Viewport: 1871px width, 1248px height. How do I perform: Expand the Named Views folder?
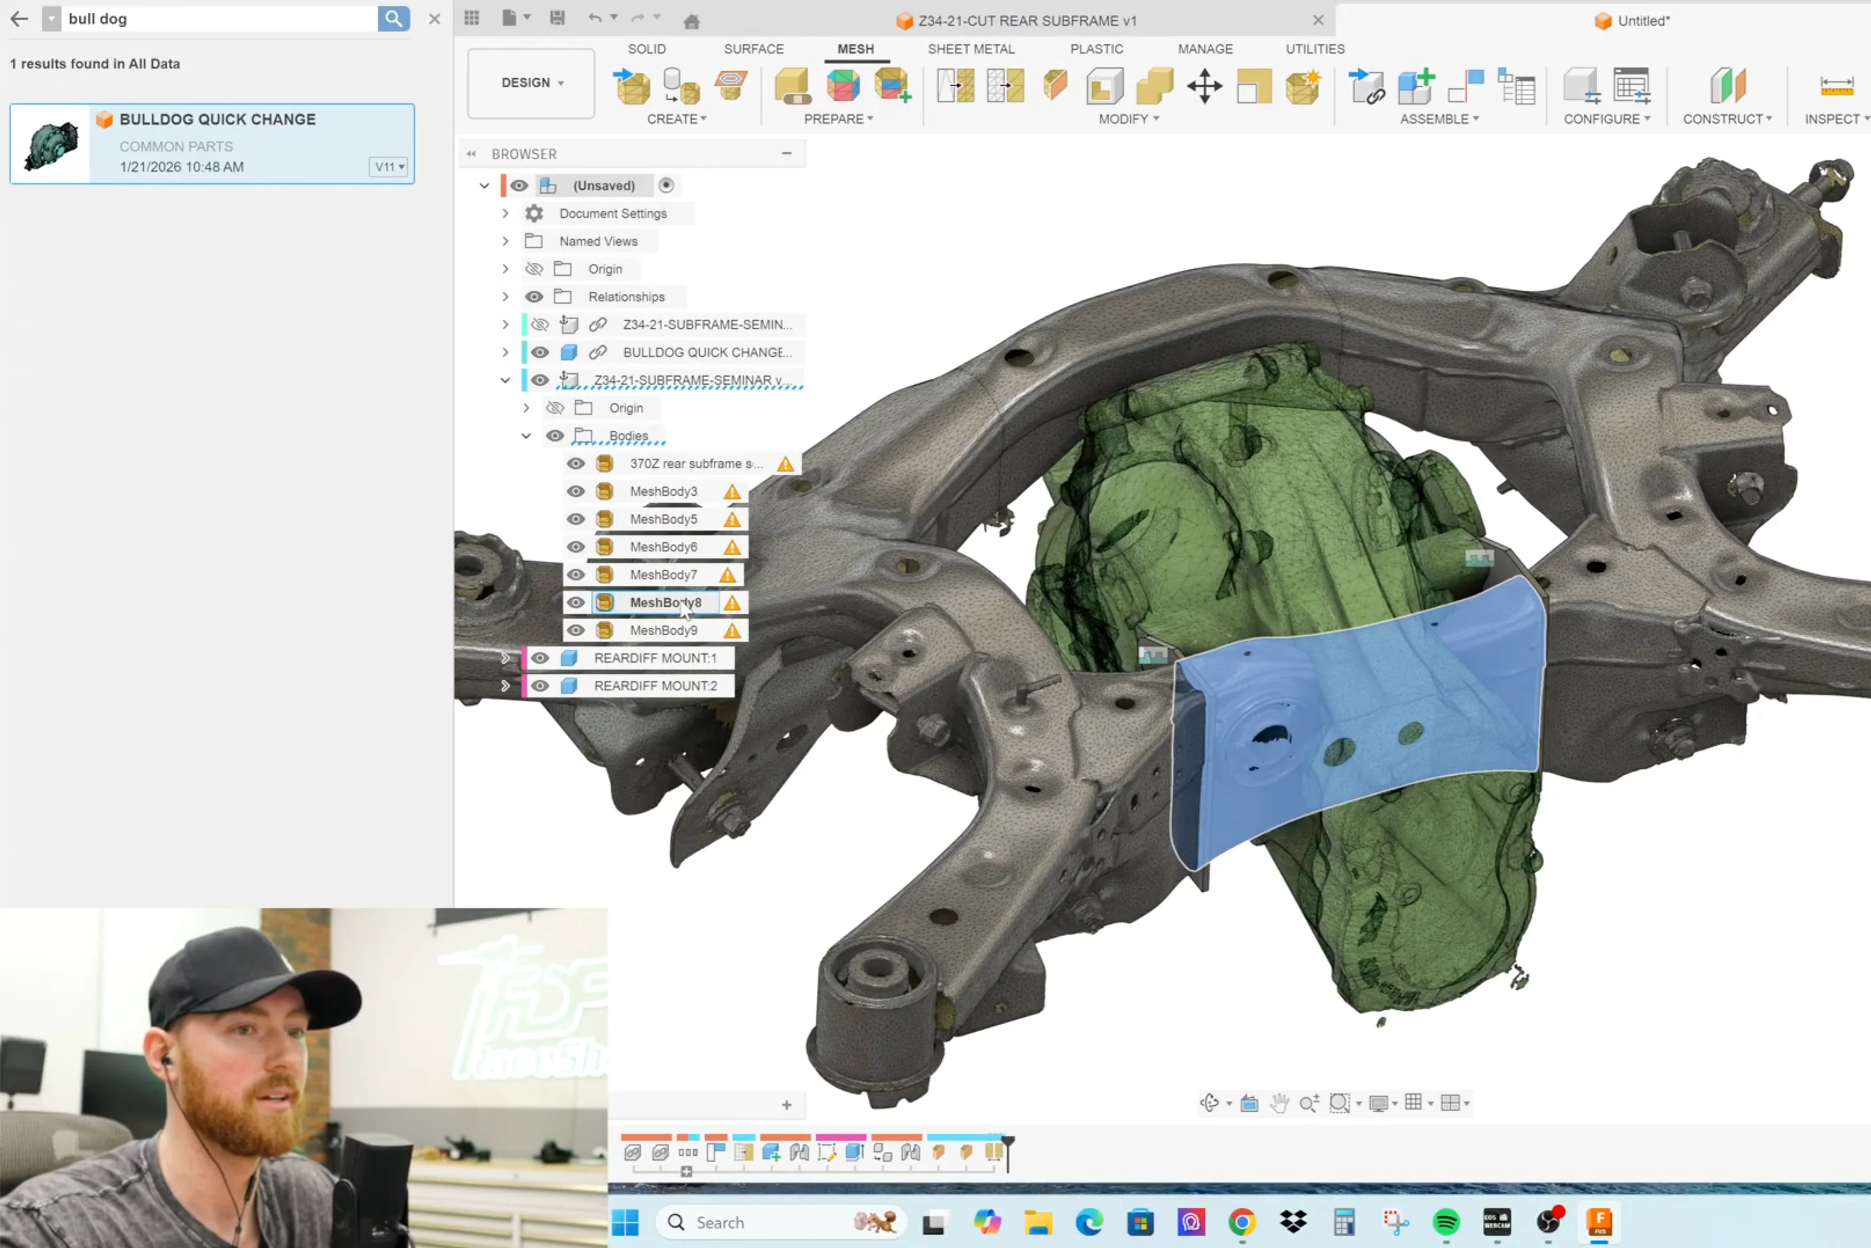(506, 241)
